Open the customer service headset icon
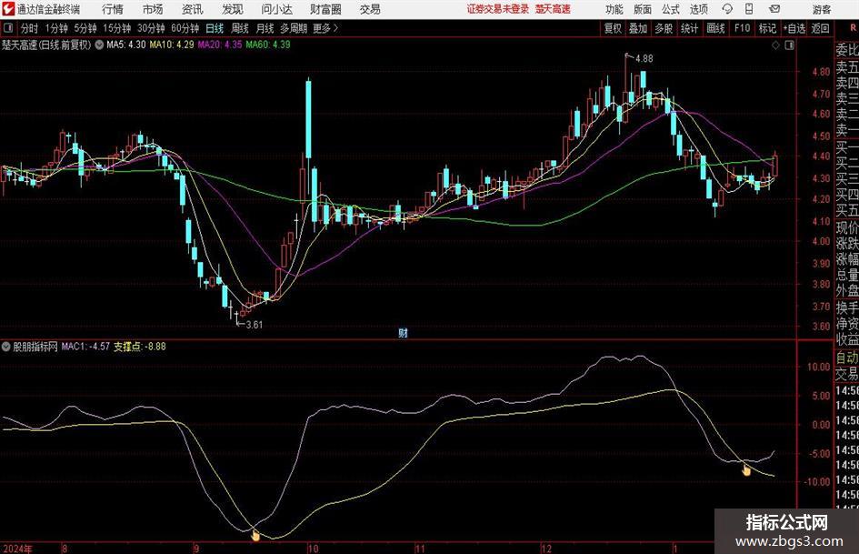Viewport: 859px width, 554px height. click(x=727, y=9)
